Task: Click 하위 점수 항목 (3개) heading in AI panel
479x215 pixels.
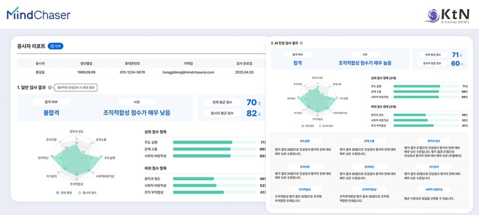Action: 383,106
